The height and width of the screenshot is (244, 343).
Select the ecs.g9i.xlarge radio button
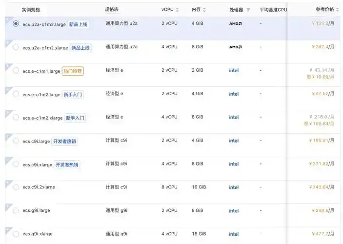[x=16, y=234]
